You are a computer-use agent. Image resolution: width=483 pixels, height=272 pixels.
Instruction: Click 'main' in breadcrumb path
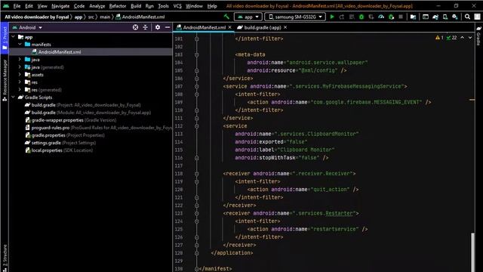tap(105, 17)
